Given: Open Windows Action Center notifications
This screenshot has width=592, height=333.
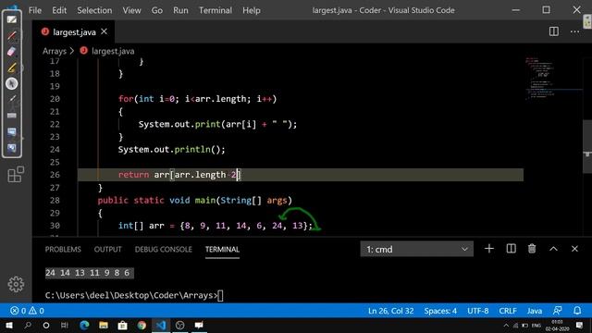Looking at the screenshot, I should click(580, 325).
